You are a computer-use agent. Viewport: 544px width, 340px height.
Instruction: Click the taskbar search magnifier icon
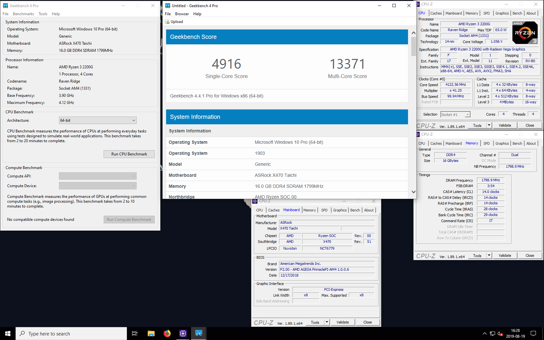coord(22,334)
